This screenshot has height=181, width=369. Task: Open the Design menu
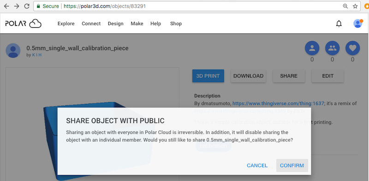pyautogui.click(x=116, y=23)
